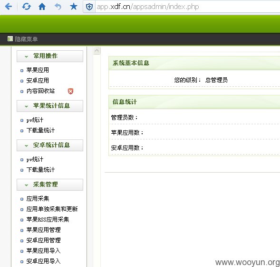280x267 pixels.
Task: Click the browser back arrow
Action: pyautogui.click(x=9, y=7)
